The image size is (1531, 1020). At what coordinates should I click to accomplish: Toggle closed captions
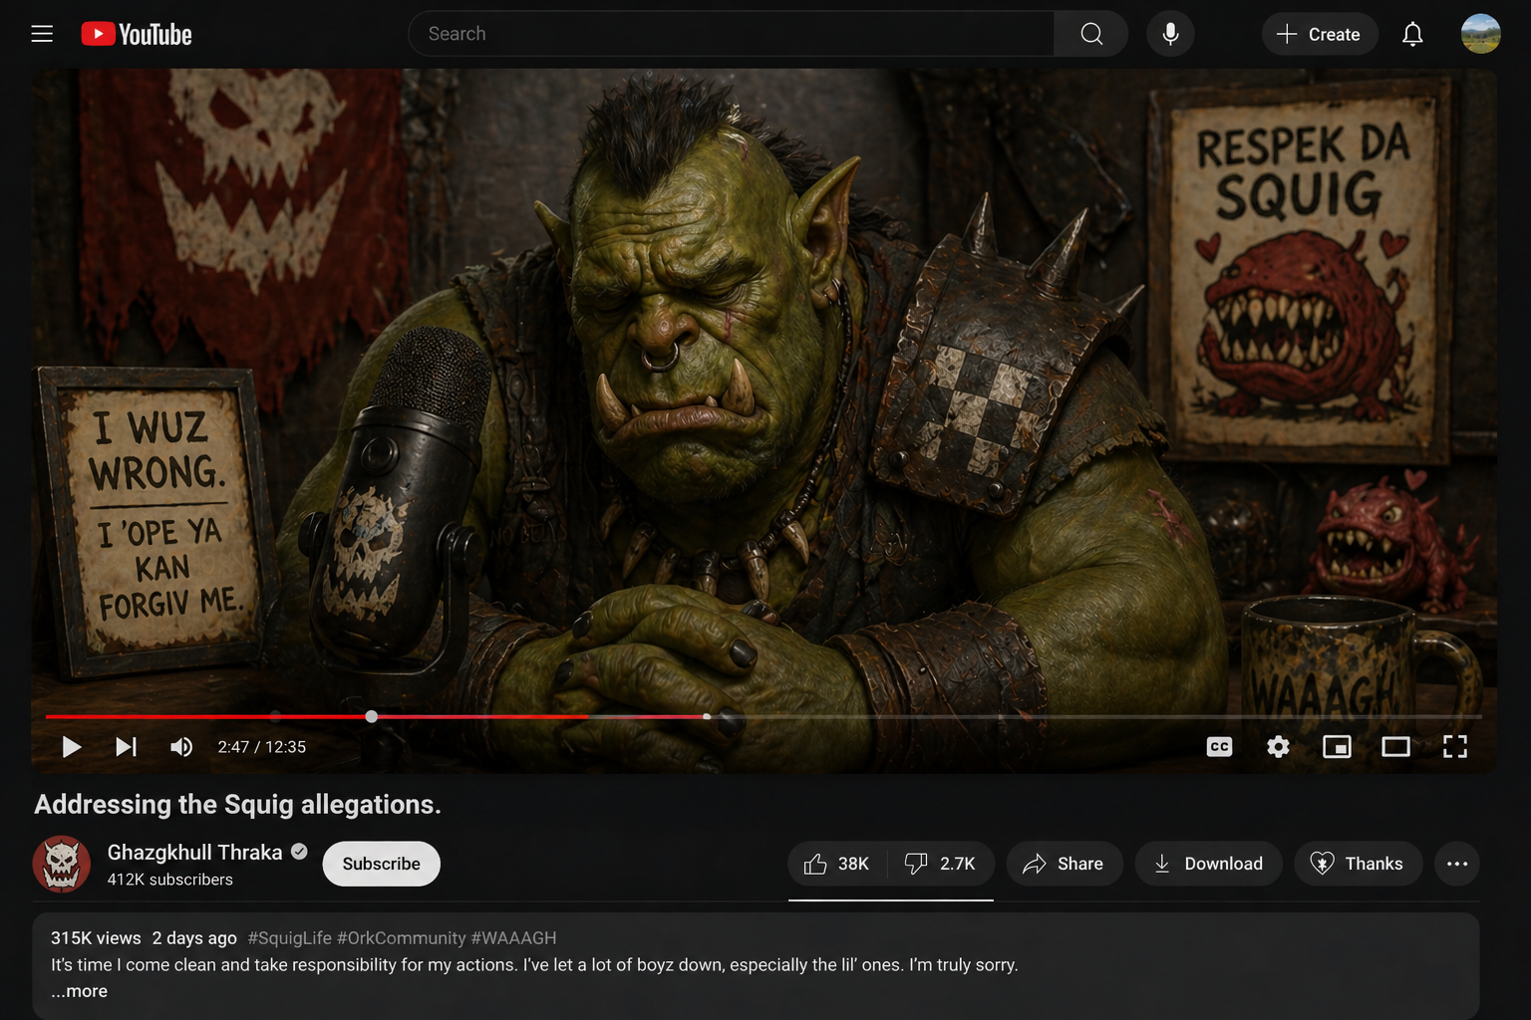coord(1219,747)
